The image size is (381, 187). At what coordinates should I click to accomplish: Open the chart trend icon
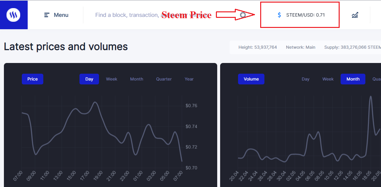click(x=355, y=15)
